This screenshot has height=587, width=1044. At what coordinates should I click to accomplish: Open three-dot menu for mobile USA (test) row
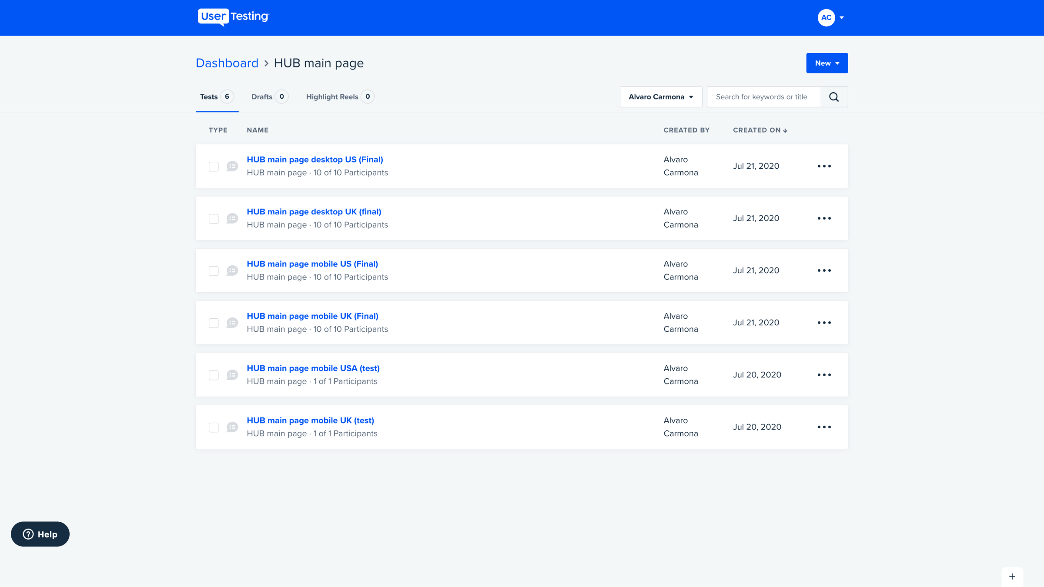tap(824, 375)
